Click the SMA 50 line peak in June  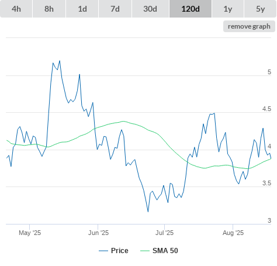click(123, 121)
